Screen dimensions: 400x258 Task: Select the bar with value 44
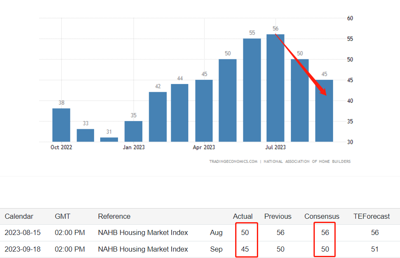click(x=179, y=113)
